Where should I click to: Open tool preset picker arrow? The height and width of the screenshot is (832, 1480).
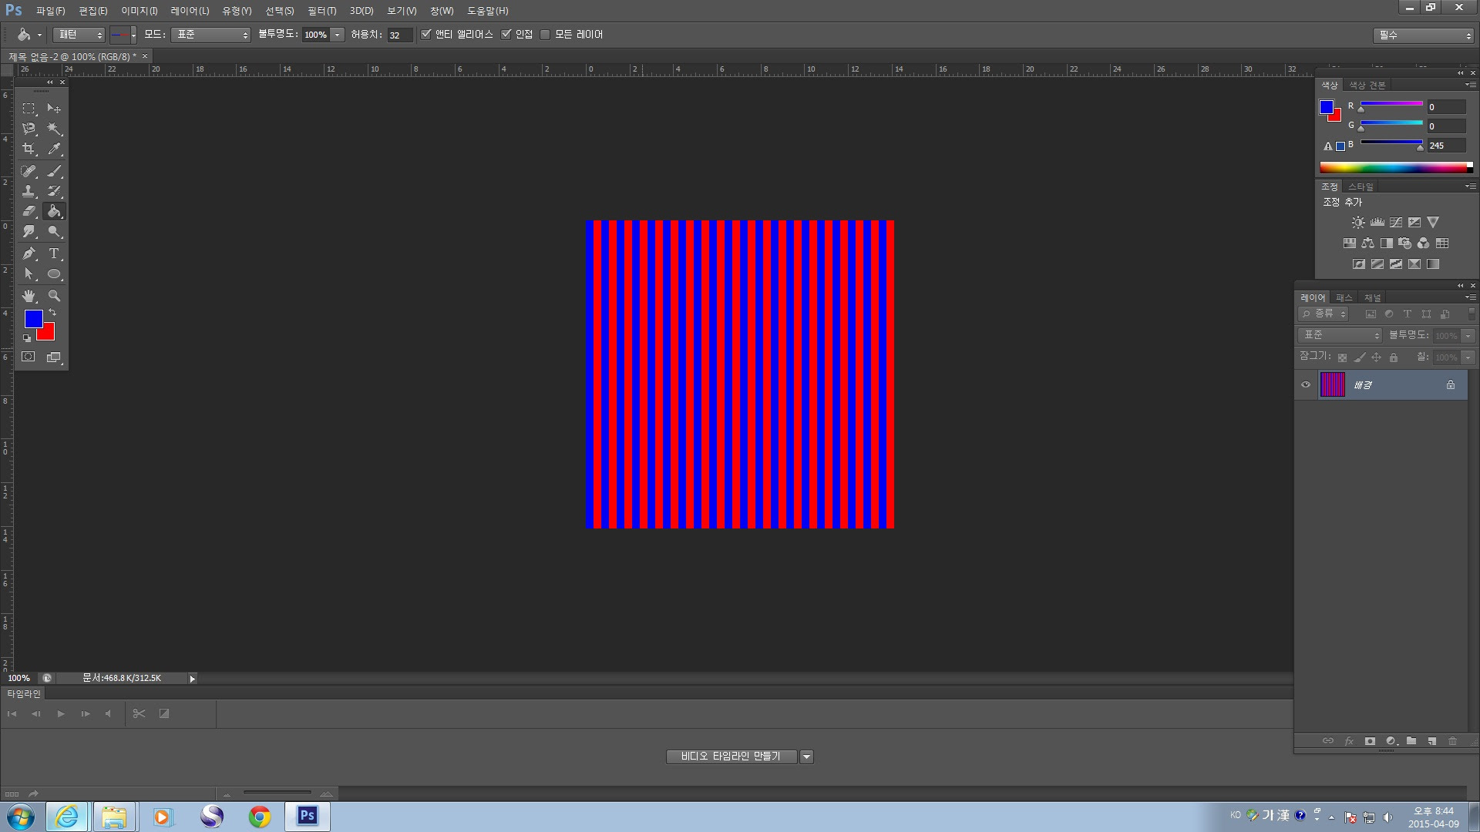point(39,35)
